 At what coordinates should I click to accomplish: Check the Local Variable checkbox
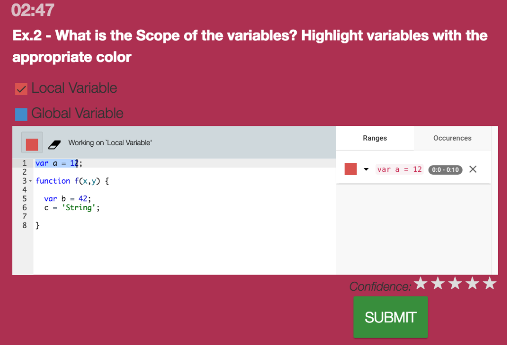tap(21, 89)
